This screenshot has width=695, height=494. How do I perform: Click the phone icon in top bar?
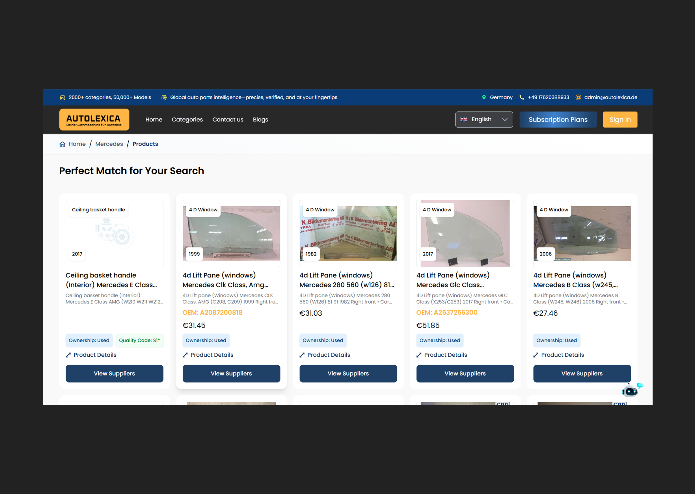522,97
